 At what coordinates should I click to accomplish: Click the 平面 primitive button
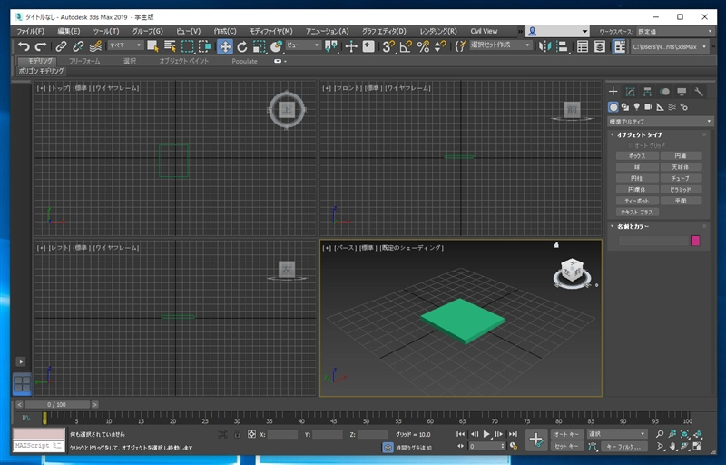[x=681, y=201]
